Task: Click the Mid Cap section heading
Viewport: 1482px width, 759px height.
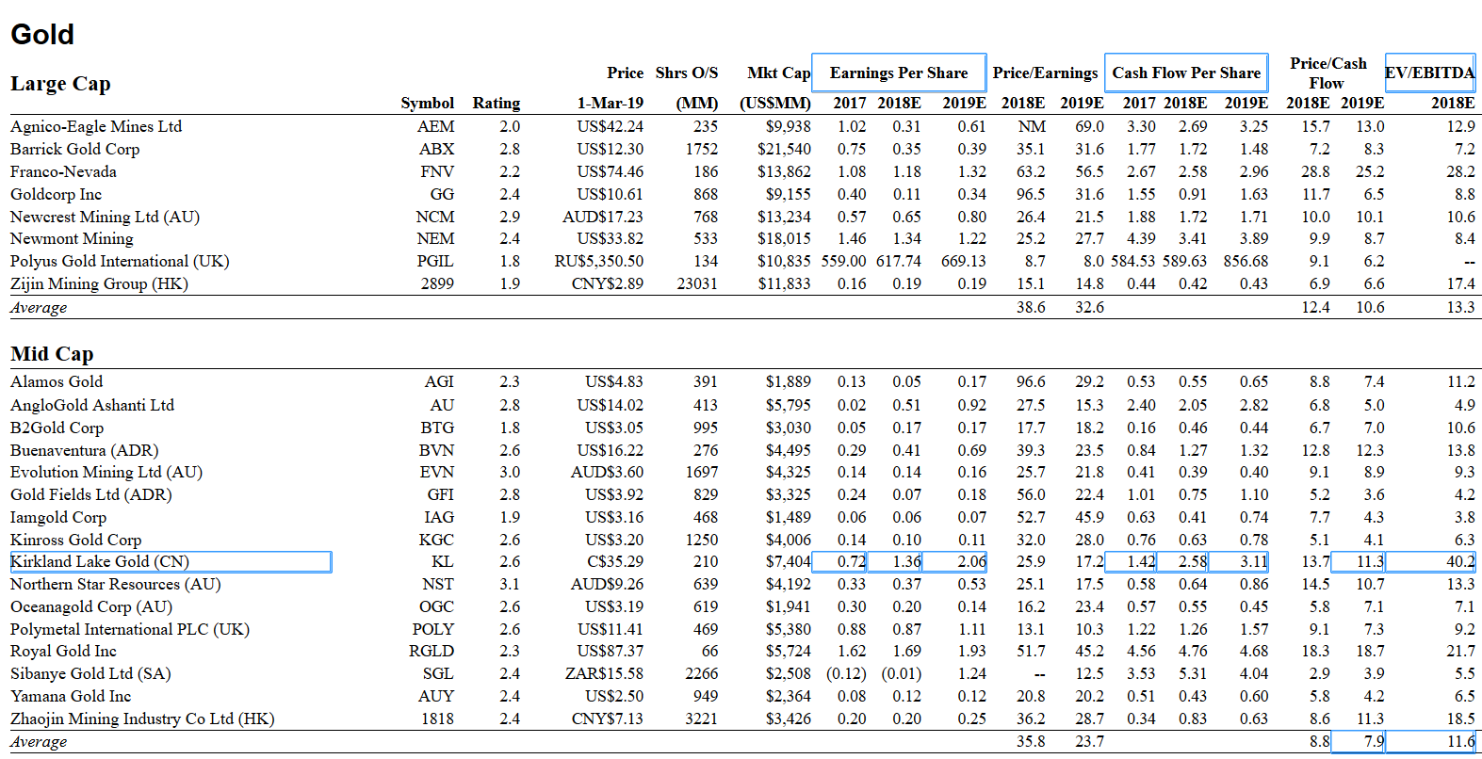Action: tap(52, 354)
